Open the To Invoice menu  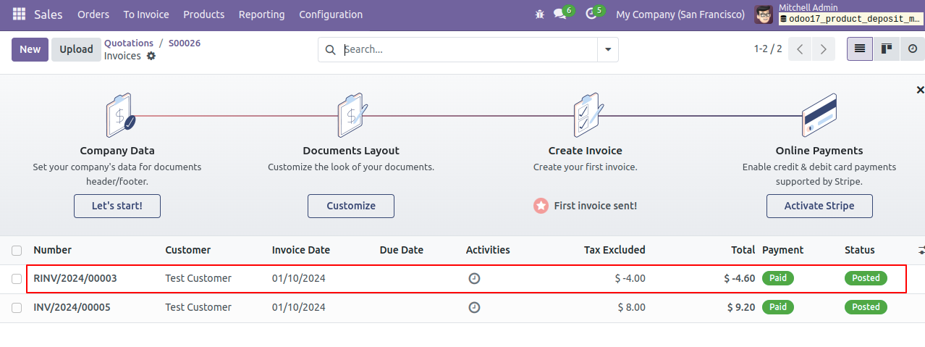tap(146, 14)
